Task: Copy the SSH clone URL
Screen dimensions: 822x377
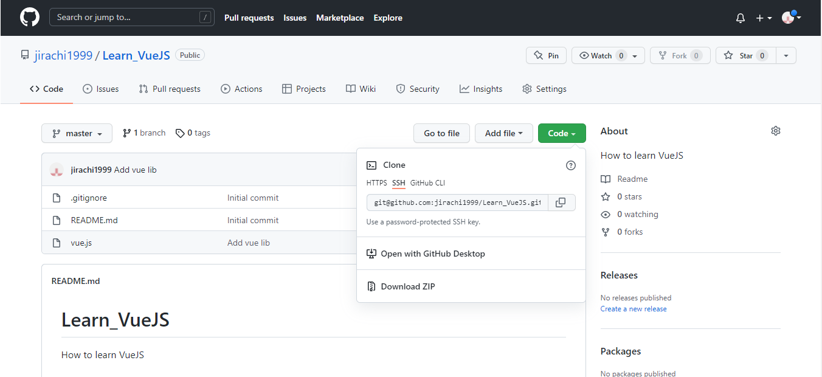Action: click(561, 202)
